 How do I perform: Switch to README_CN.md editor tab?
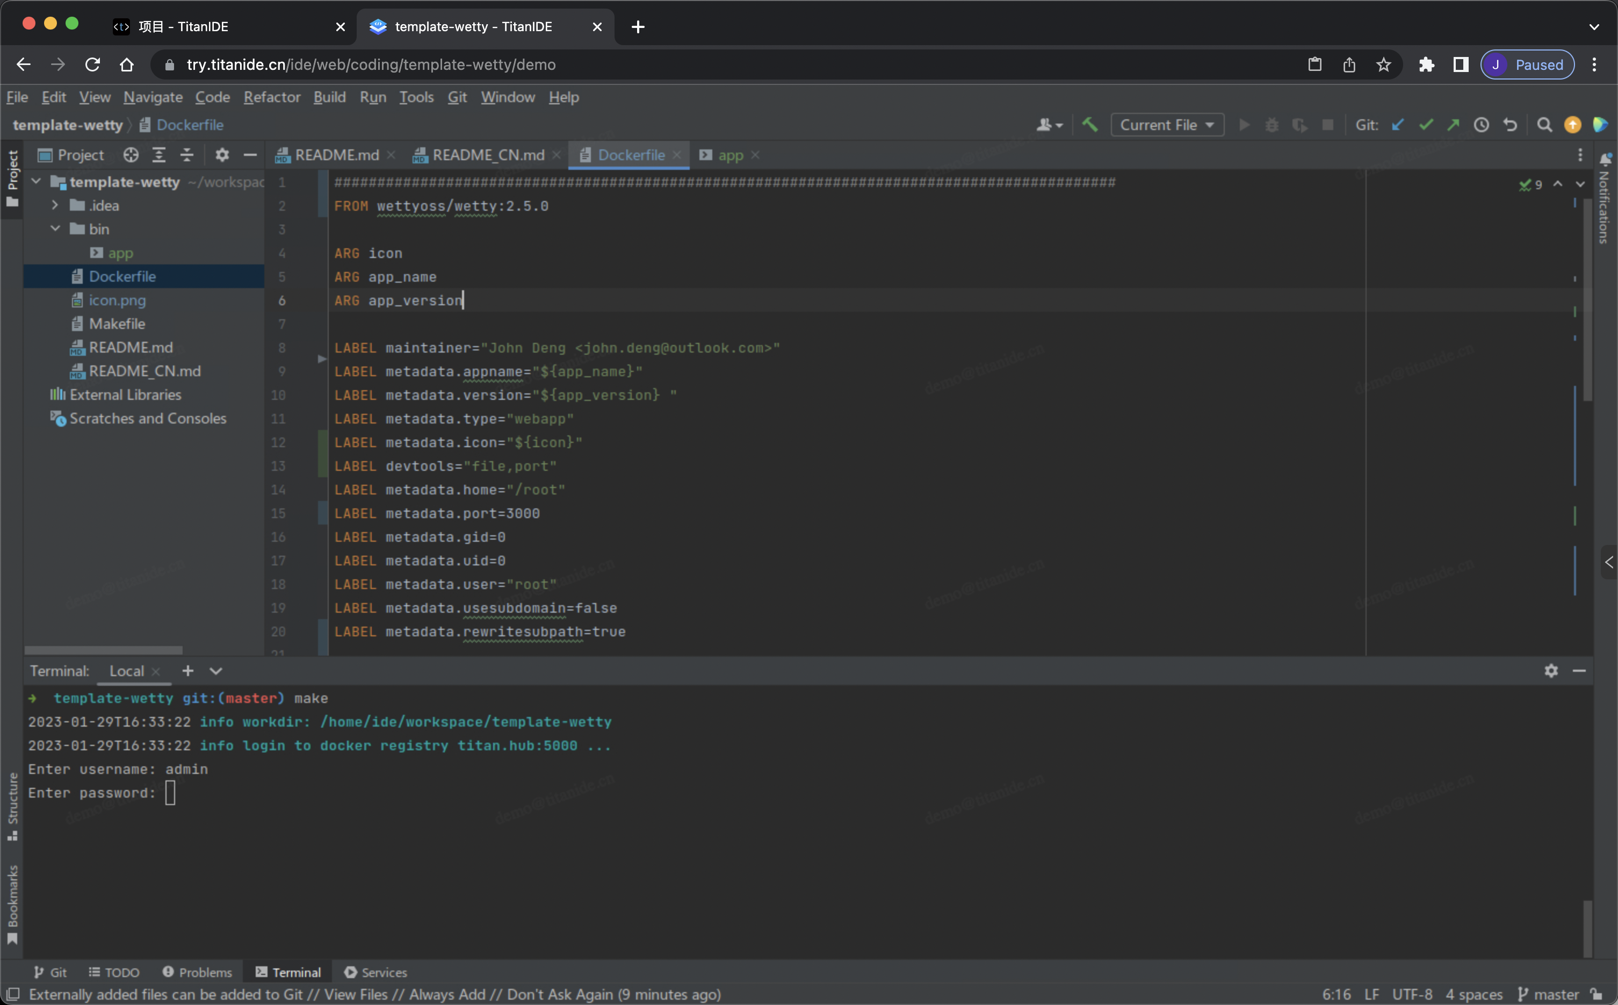coord(488,155)
